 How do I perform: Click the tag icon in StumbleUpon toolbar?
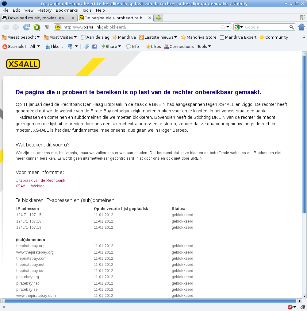[86, 47]
